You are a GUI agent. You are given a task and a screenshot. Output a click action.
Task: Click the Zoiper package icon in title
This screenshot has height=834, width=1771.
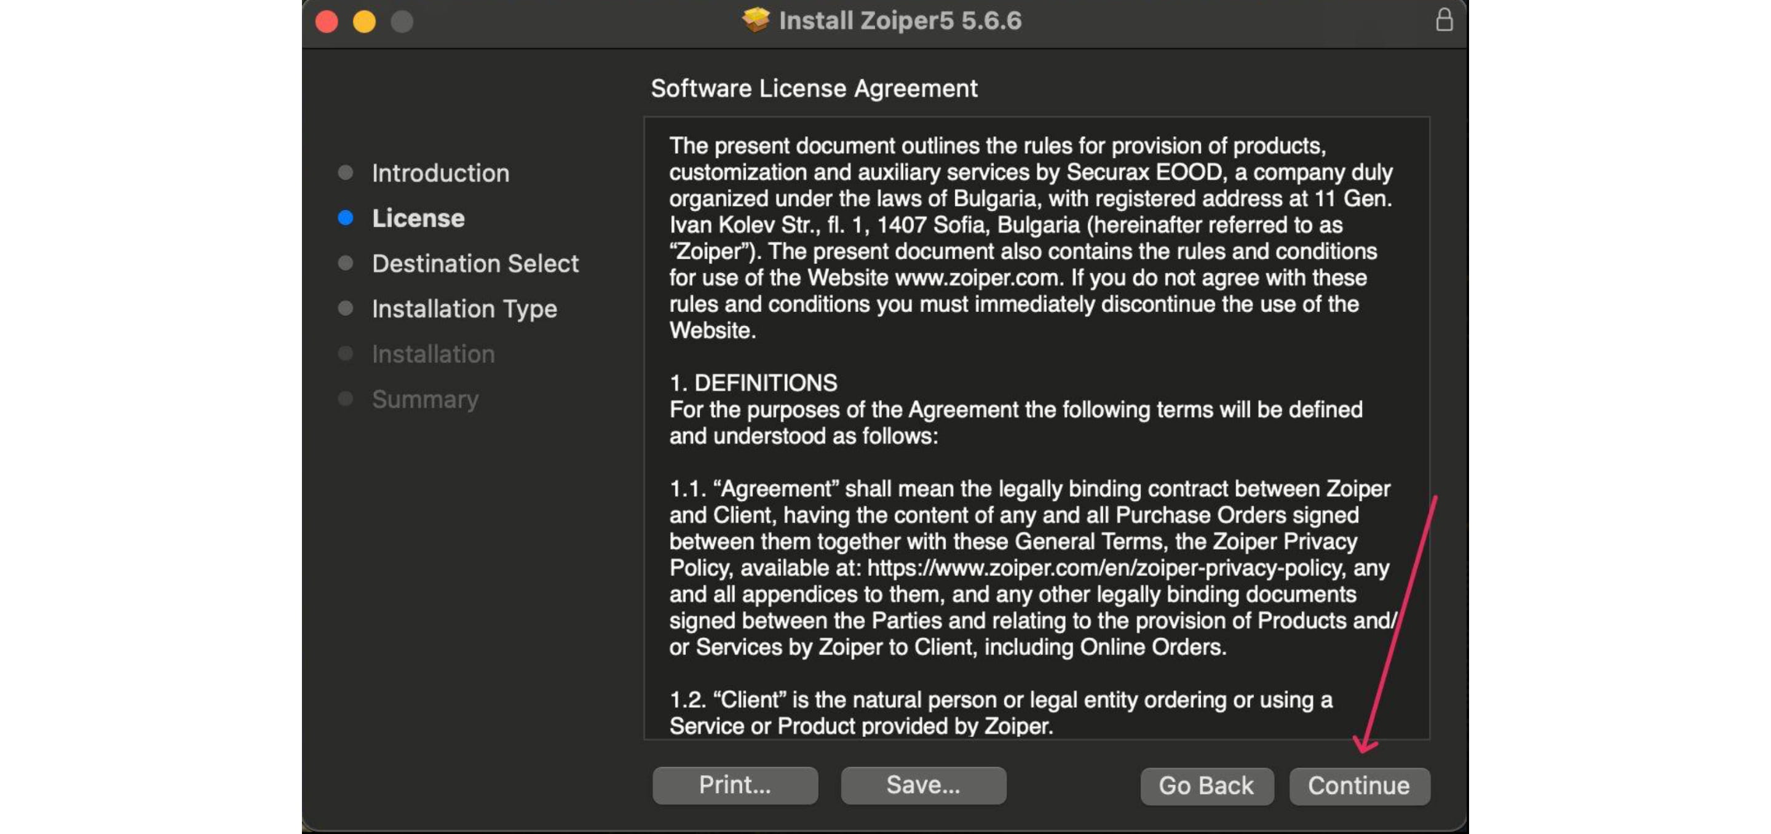pyautogui.click(x=756, y=20)
